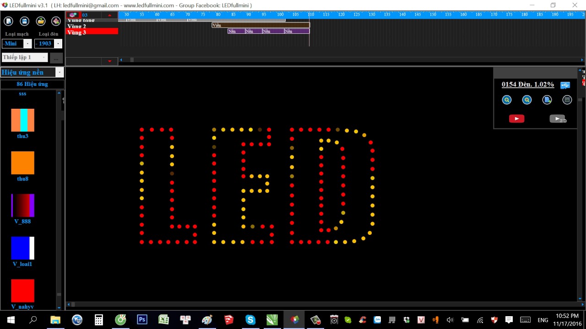The height and width of the screenshot is (329, 586).
Task: Select the first Nền clip on Vùng 3 track
Action: 236,31
